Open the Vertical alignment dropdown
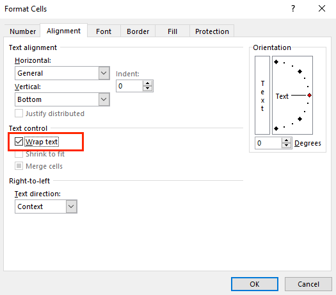This screenshot has width=336, height=295. tap(62, 99)
